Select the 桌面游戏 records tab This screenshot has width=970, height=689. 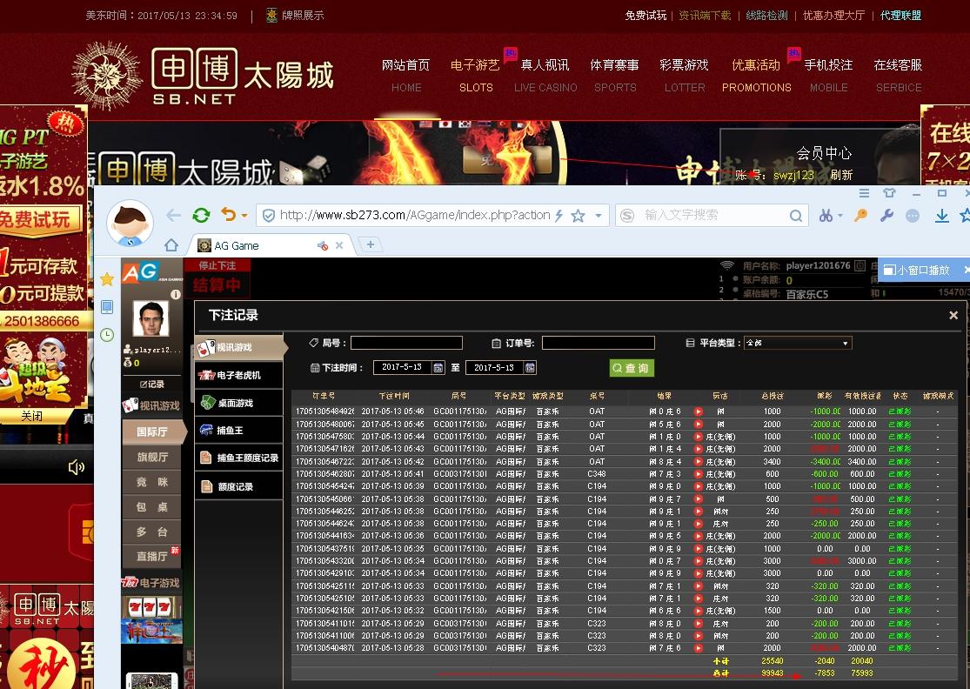click(239, 404)
